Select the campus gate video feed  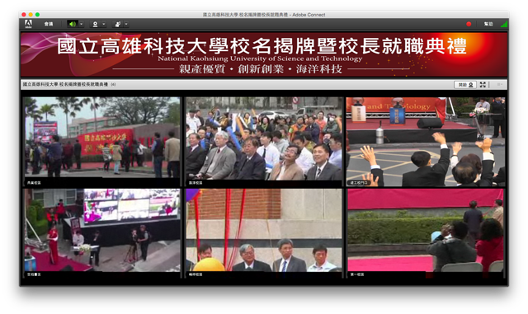pyautogui.click(x=101, y=142)
